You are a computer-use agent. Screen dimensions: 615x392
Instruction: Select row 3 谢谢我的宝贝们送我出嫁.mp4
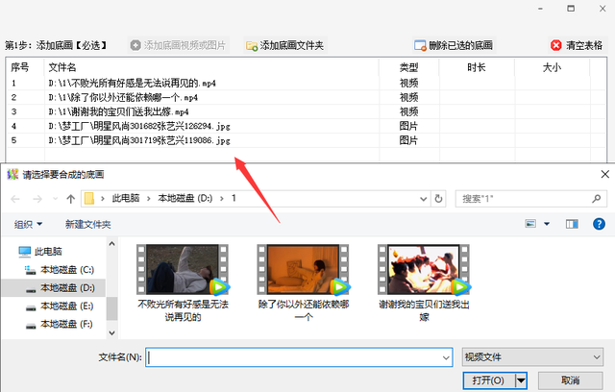(x=307, y=111)
